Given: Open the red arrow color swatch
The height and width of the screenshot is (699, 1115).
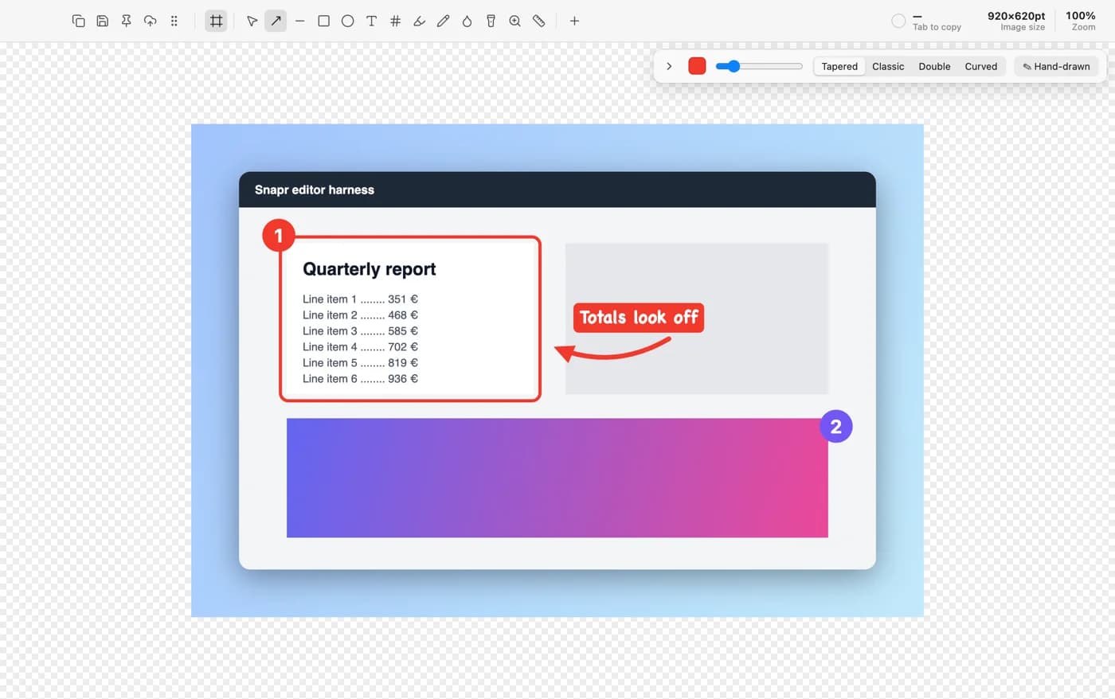Looking at the screenshot, I should [697, 66].
